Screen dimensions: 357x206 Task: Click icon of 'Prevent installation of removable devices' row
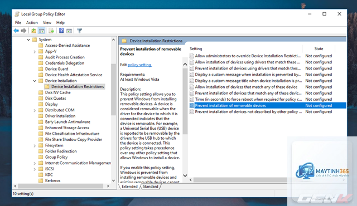[192, 105]
